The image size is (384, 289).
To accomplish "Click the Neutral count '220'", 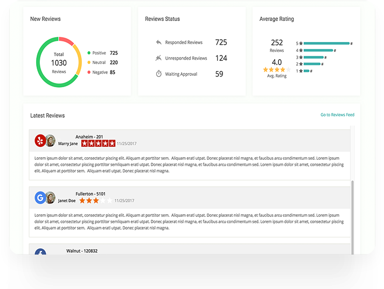I will point(114,62).
